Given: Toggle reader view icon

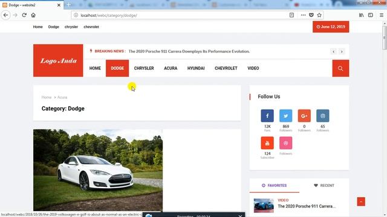Looking at the screenshot, I should (291, 15).
